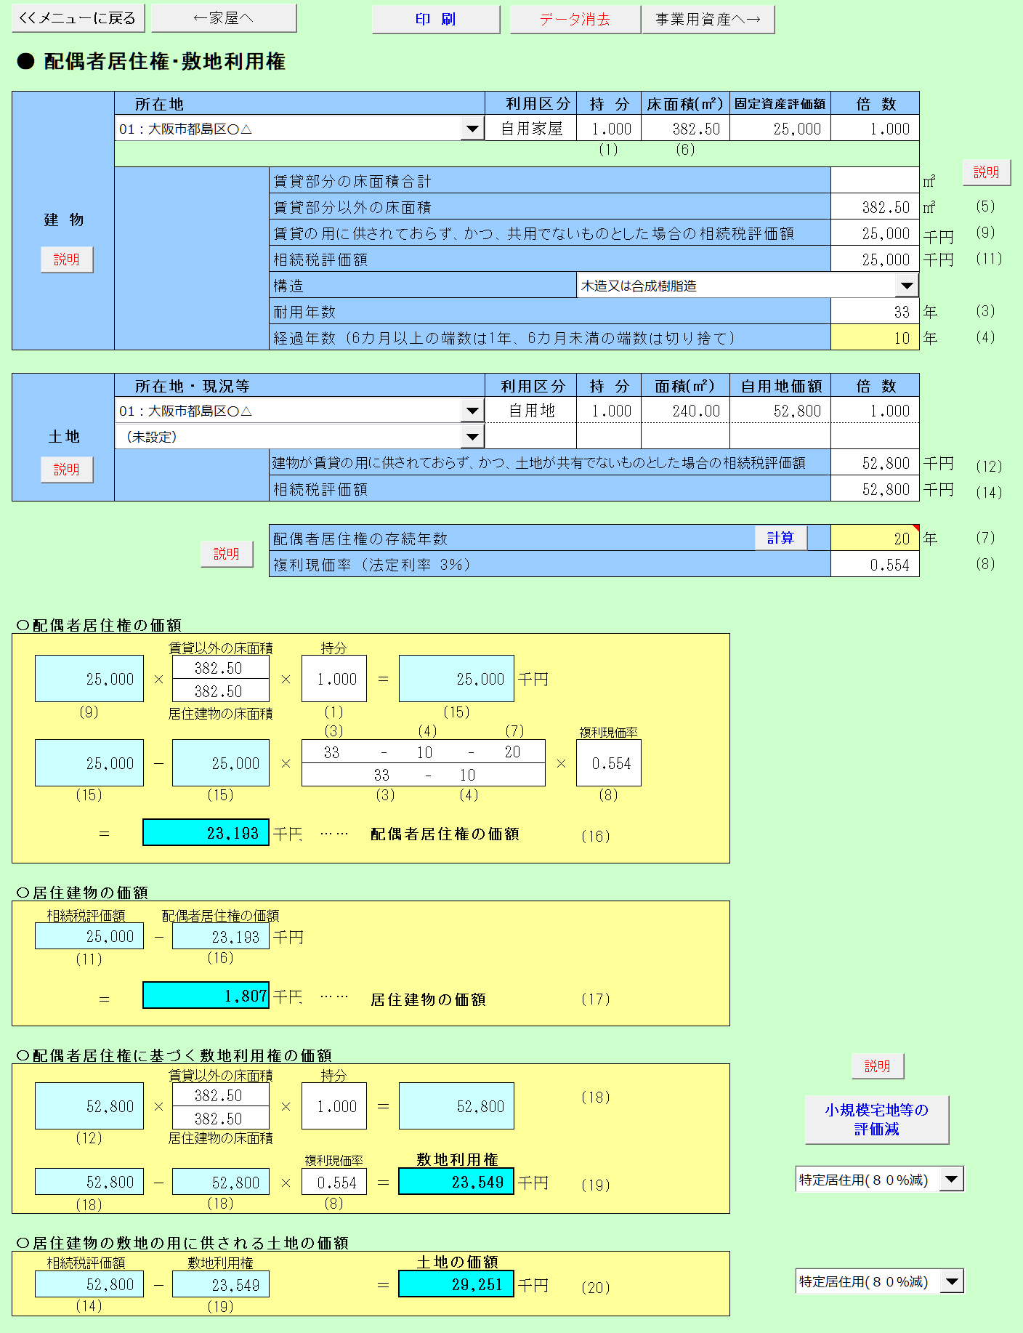The image size is (1023, 1333).
Task: Select the yellow 経過年数 input cell
Action: point(874,338)
